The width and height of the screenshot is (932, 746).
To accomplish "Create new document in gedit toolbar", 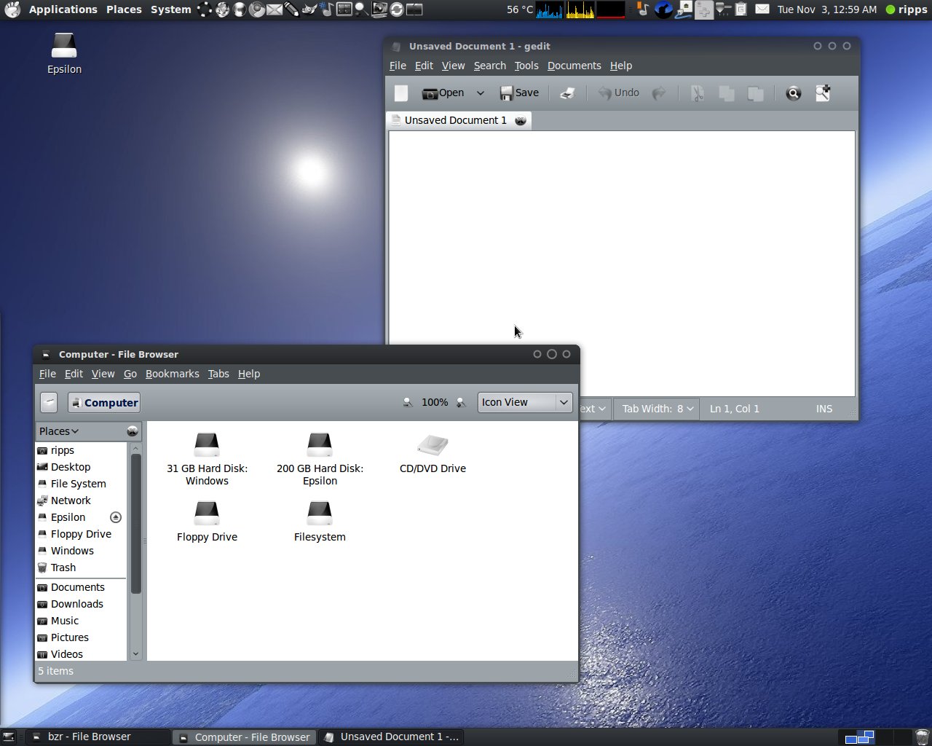I will click(401, 93).
